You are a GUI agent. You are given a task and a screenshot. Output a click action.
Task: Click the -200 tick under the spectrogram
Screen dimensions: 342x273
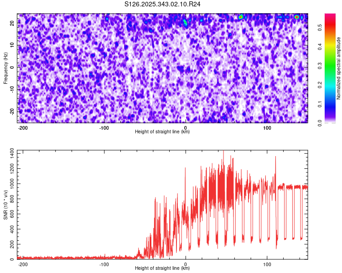click(x=23, y=128)
